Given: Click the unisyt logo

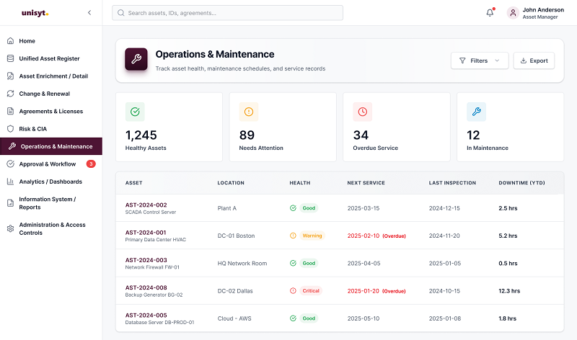Looking at the screenshot, I should (35, 13).
